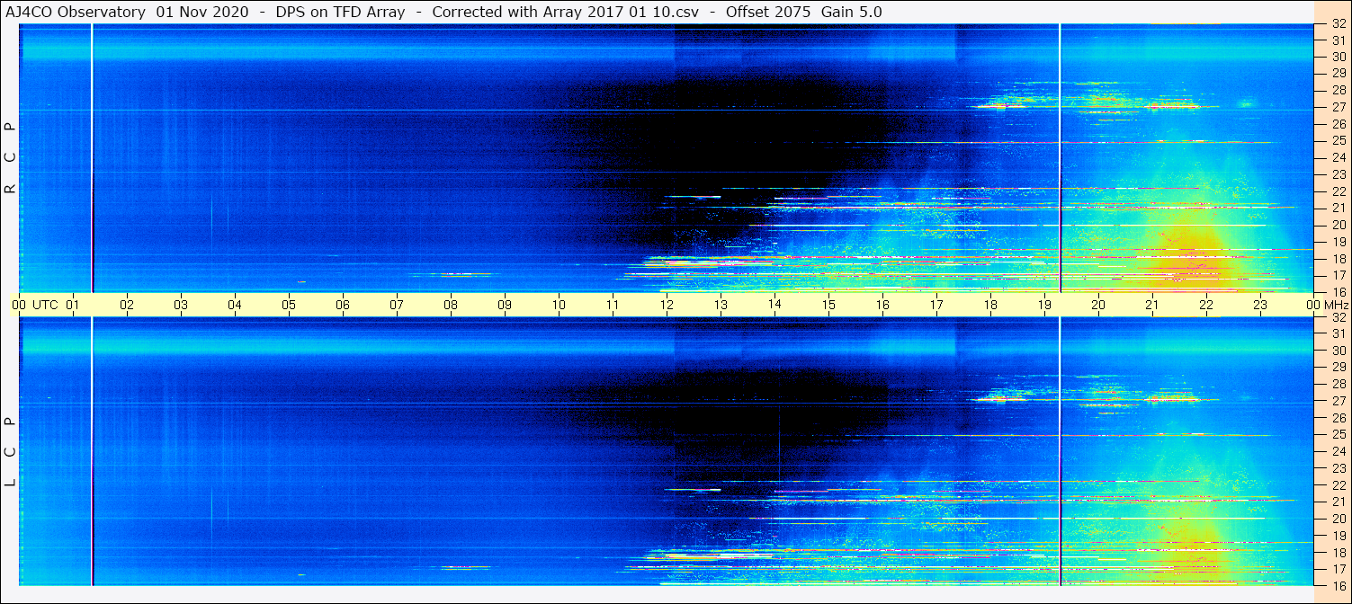
Task: Select hour tick '22' on time axis
Action: (1207, 305)
